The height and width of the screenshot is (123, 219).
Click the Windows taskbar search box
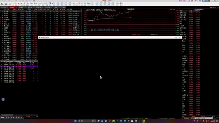pyautogui.click(x=87, y=121)
